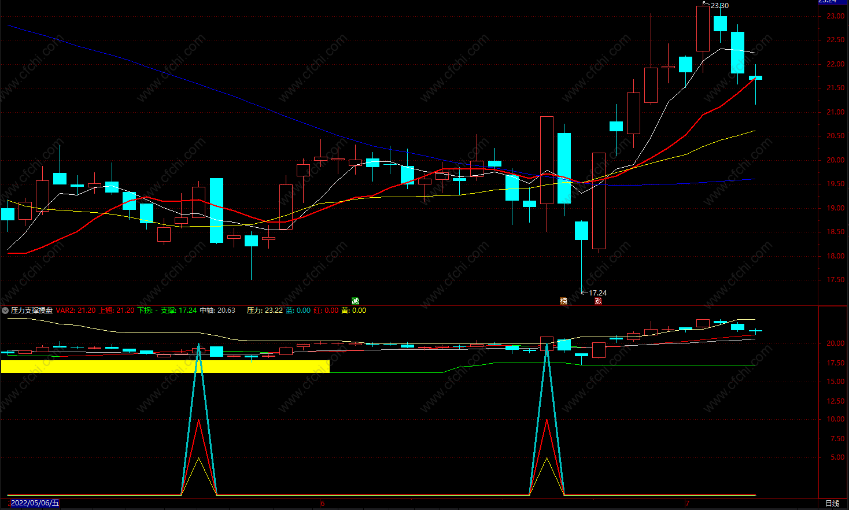Click the VAR2: 21.20 value
Screen dimensions: 849x510
pos(76,311)
